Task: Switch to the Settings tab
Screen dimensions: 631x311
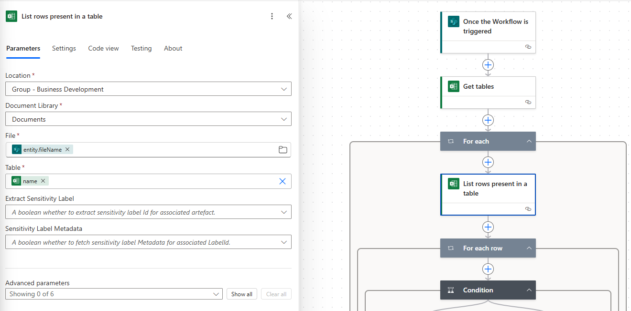Action: [64, 48]
